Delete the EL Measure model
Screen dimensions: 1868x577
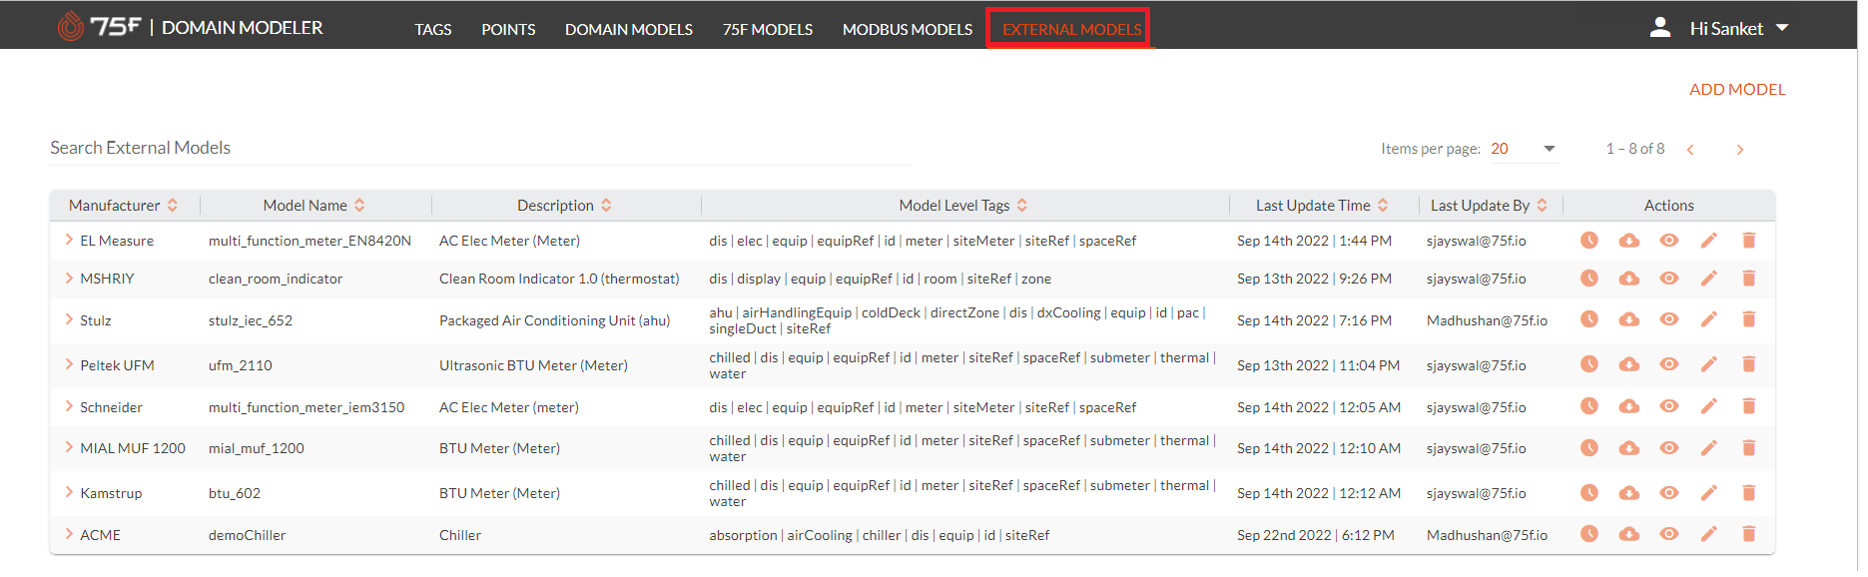click(1749, 241)
